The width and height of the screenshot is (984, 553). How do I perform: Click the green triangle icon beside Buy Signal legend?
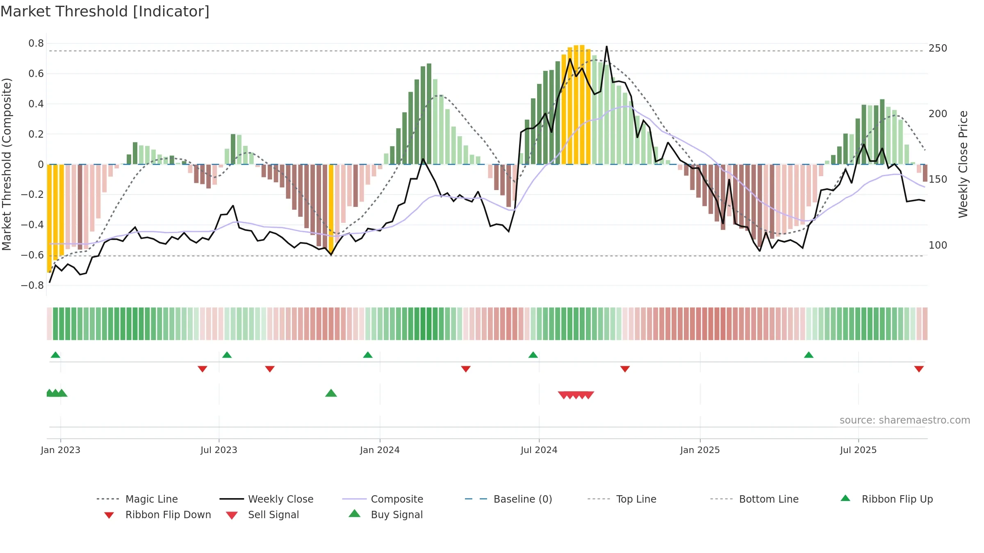[x=355, y=513]
